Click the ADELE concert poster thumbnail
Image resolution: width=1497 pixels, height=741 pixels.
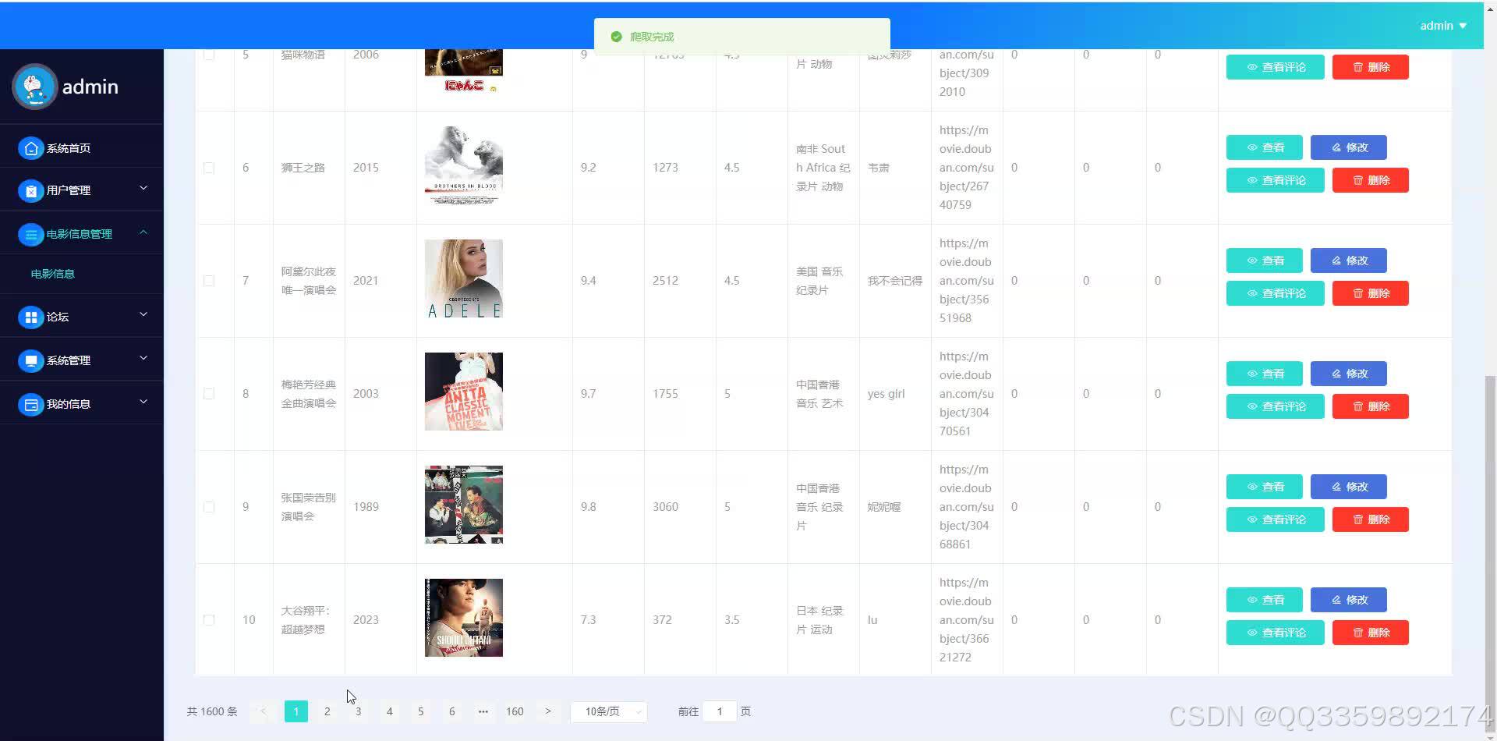click(464, 278)
